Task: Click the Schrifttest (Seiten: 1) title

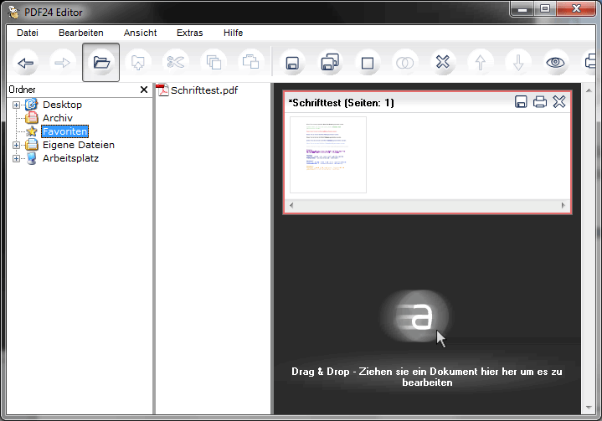Action: [x=342, y=103]
